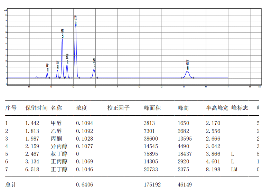Click the 甲醇 peak in the chromatogram
Screen dimensions: 272x190
(x=47, y=74)
